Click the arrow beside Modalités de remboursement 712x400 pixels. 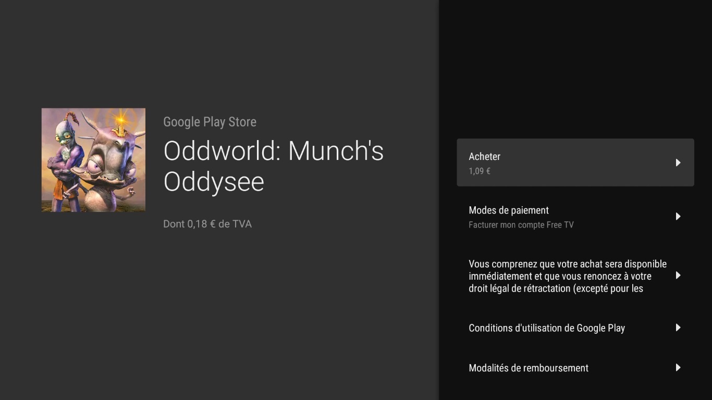coord(678,368)
